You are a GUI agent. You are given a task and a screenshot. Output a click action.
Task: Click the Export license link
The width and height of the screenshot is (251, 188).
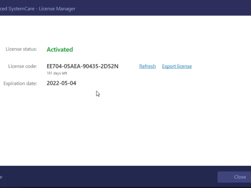tap(177, 66)
